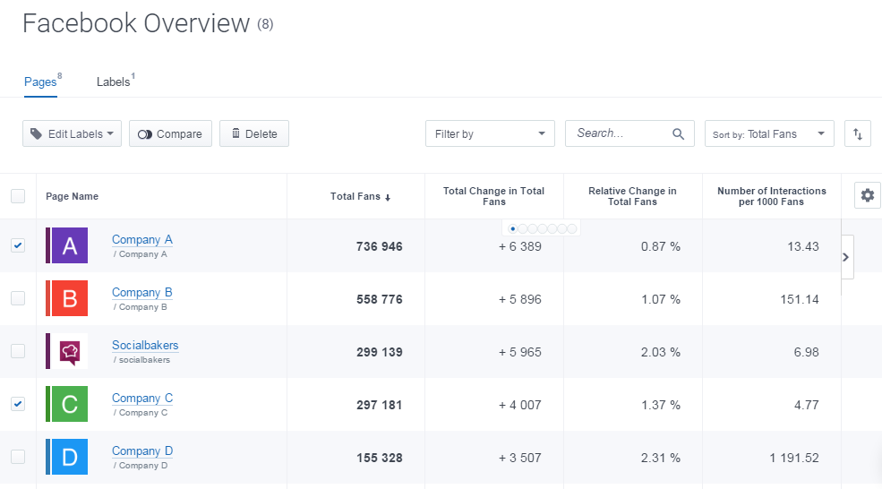Click the red Company B avatar
Viewport: 882px width, 489px height.
pyautogui.click(x=68, y=298)
